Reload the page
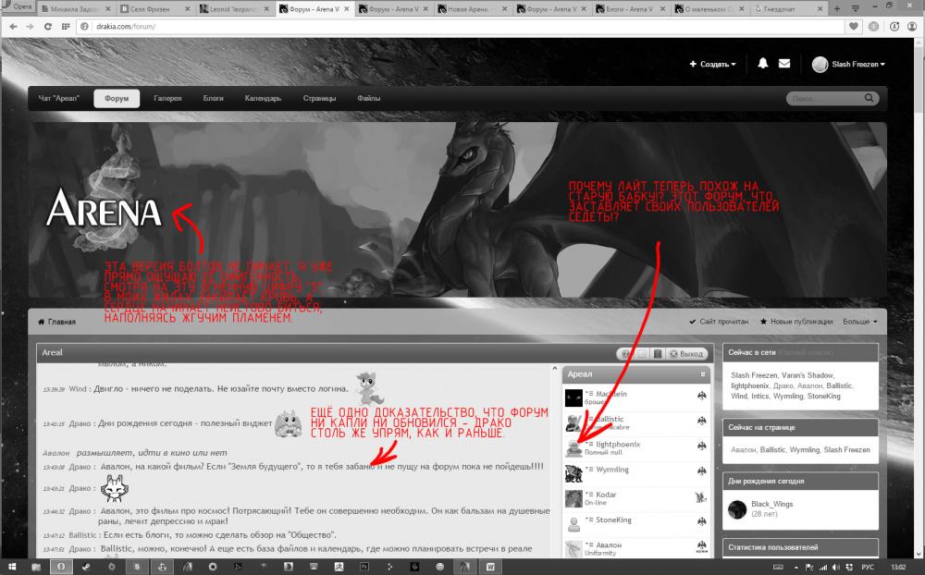Screen dimensions: 925x575 [x=48, y=27]
